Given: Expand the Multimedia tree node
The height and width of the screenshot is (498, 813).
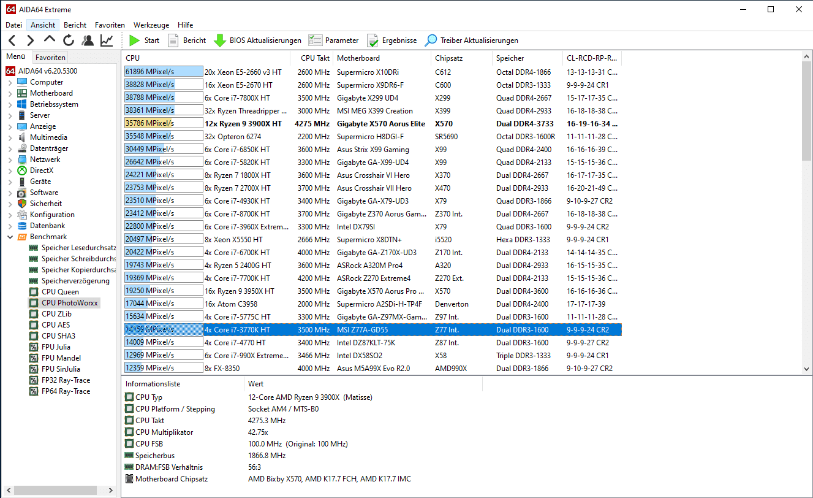Looking at the screenshot, I should tap(10, 137).
